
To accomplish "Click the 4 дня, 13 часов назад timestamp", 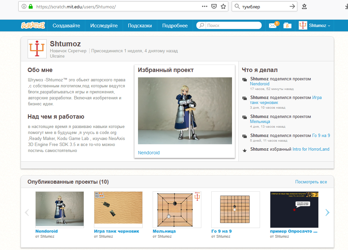I will pyautogui.click(x=268, y=127).
